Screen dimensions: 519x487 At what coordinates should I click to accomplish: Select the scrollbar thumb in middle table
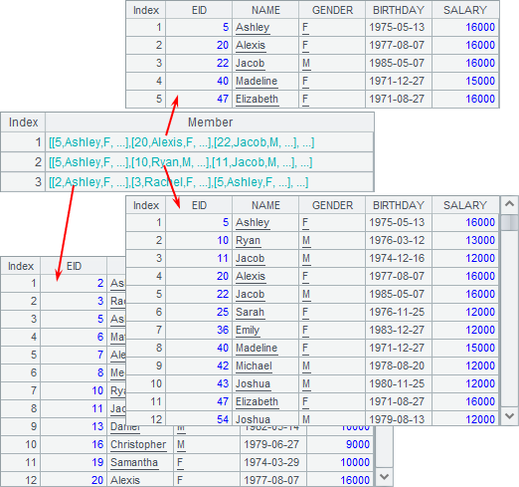pyautogui.click(x=509, y=222)
